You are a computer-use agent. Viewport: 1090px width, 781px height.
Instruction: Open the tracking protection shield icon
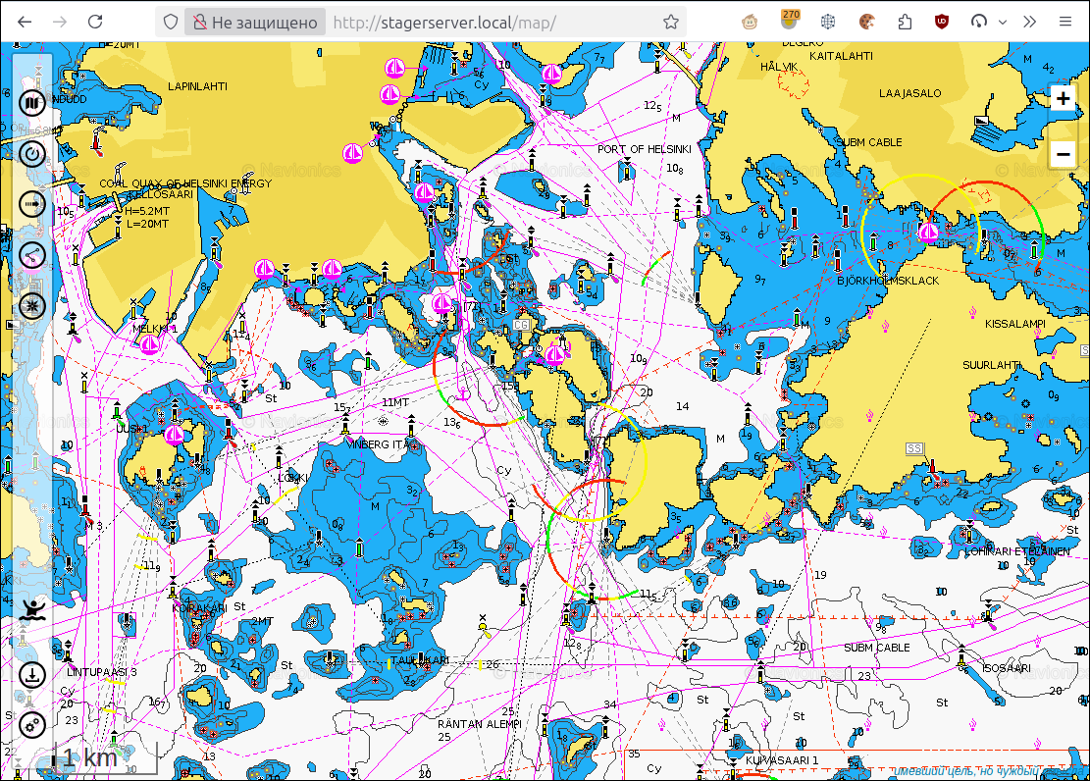pos(171,23)
